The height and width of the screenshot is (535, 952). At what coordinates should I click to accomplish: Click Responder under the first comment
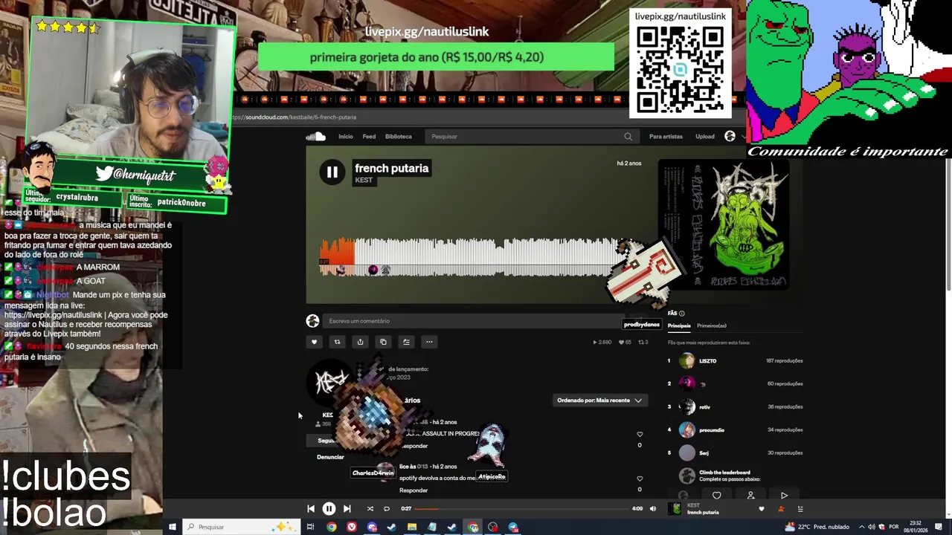coord(414,446)
